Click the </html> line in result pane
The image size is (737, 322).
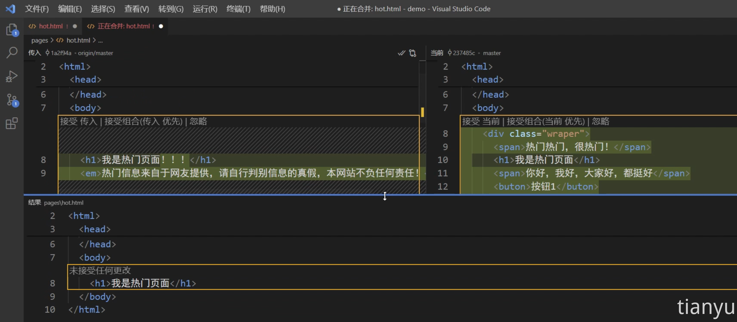tap(87, 310)
